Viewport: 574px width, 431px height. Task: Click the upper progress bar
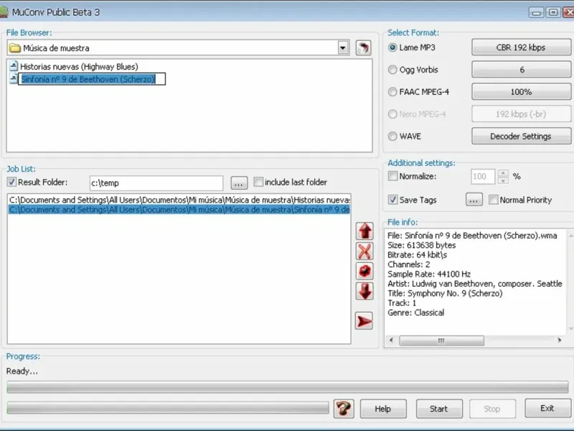[288, 387]
